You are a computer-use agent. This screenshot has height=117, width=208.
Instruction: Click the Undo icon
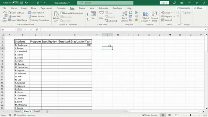(x=26, y=3)
